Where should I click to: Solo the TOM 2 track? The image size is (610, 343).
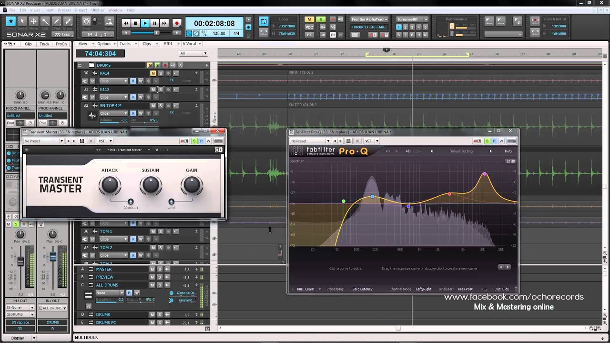161,248
